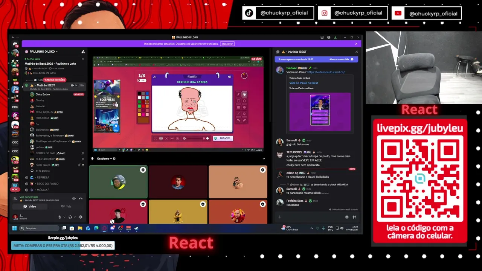Turn on Video camera button
This screenshot has width=482, height=271.
tap(30, 207)
